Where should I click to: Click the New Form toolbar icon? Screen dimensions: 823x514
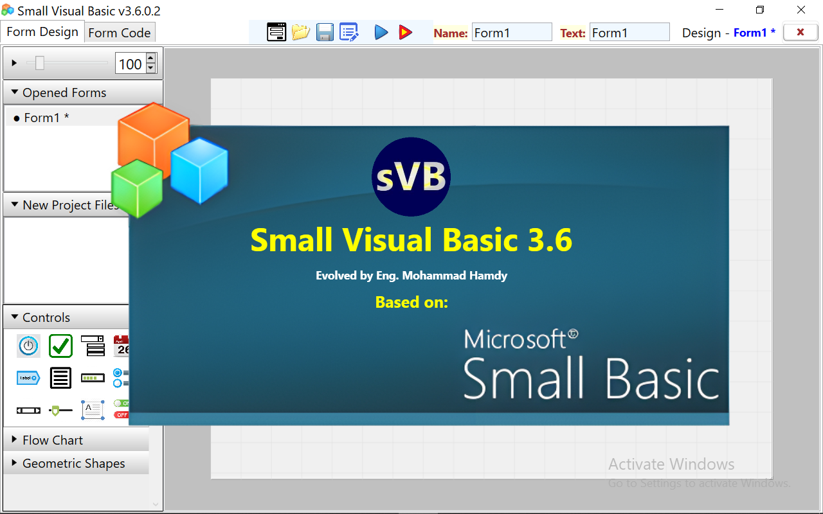[x=276, y=32]
